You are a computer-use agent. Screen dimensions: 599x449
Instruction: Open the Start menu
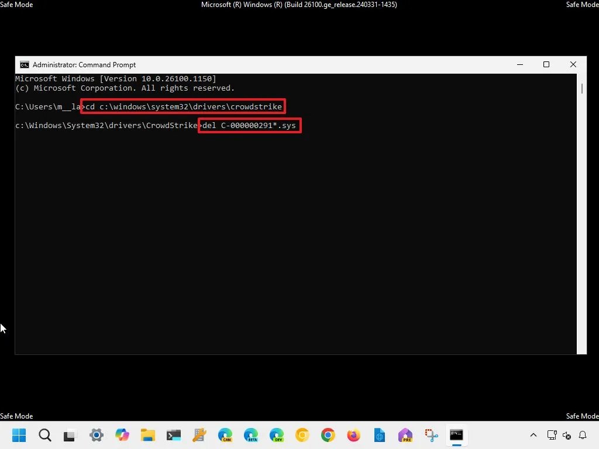(19, 435)
